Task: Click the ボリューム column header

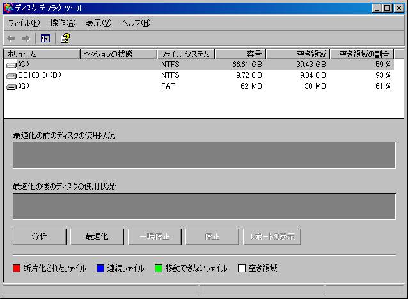Action: 42,54
